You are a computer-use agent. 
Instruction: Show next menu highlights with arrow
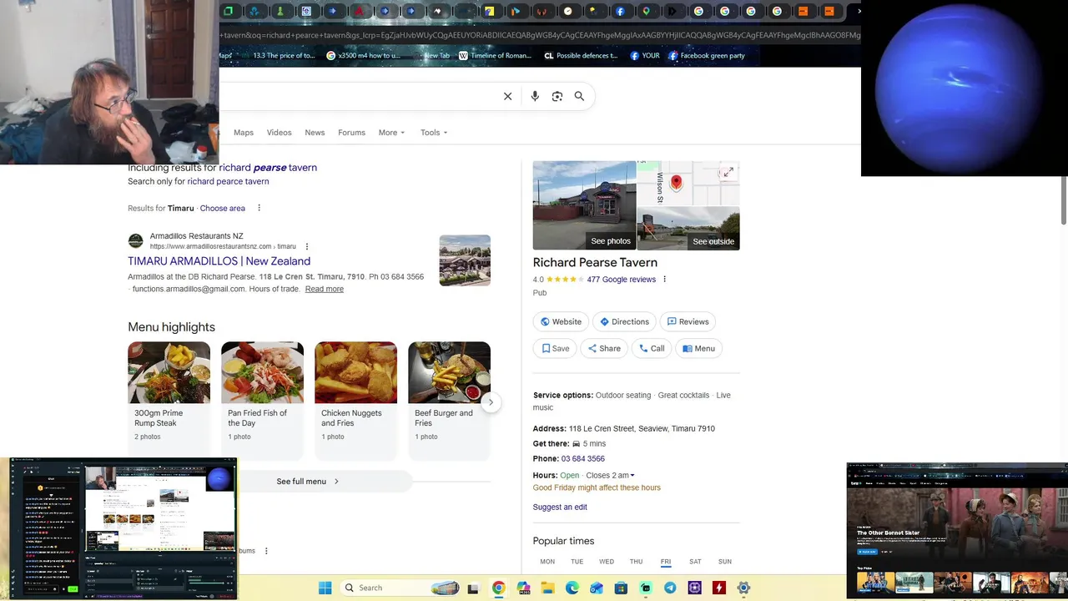[491, 402]
